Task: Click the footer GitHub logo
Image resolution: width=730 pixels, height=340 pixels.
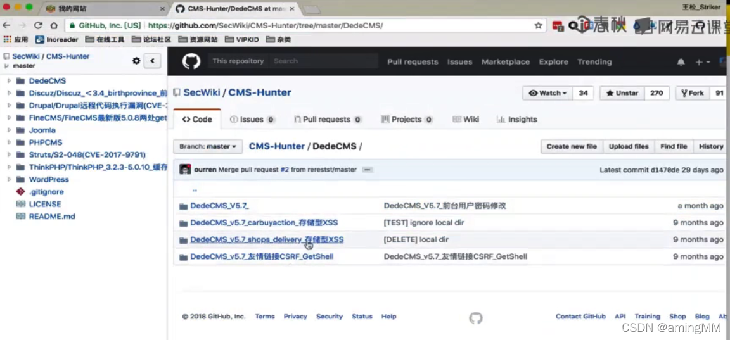Action: (x=476, y=318)
